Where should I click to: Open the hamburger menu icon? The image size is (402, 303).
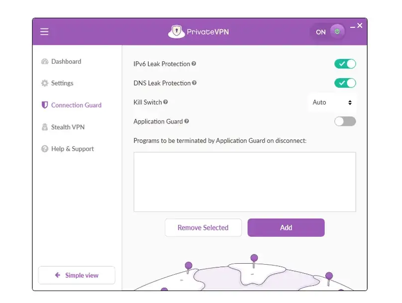click(x=44, y=32)
